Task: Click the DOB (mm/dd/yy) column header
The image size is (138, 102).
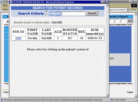Action: [x=95, y=32]
